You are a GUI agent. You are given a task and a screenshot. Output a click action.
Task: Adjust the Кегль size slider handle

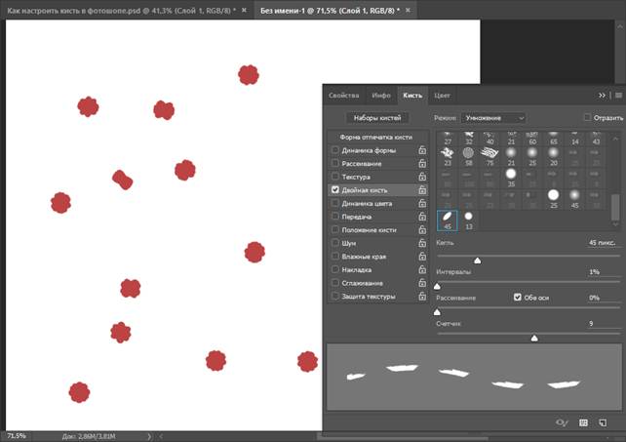[478, 261]
